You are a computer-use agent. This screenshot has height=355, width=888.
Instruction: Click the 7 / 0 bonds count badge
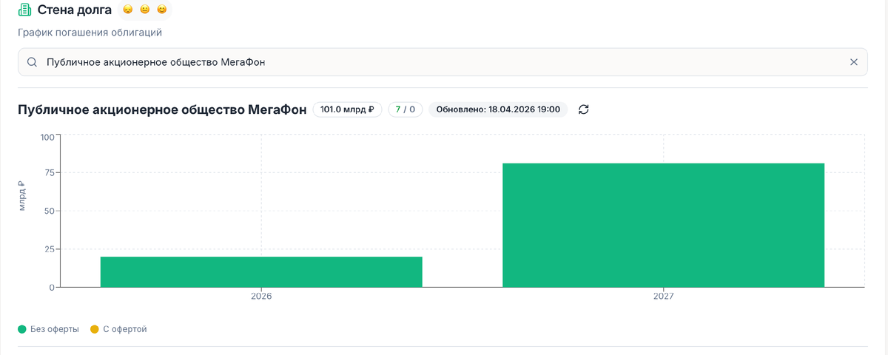[x=406, y=109]
